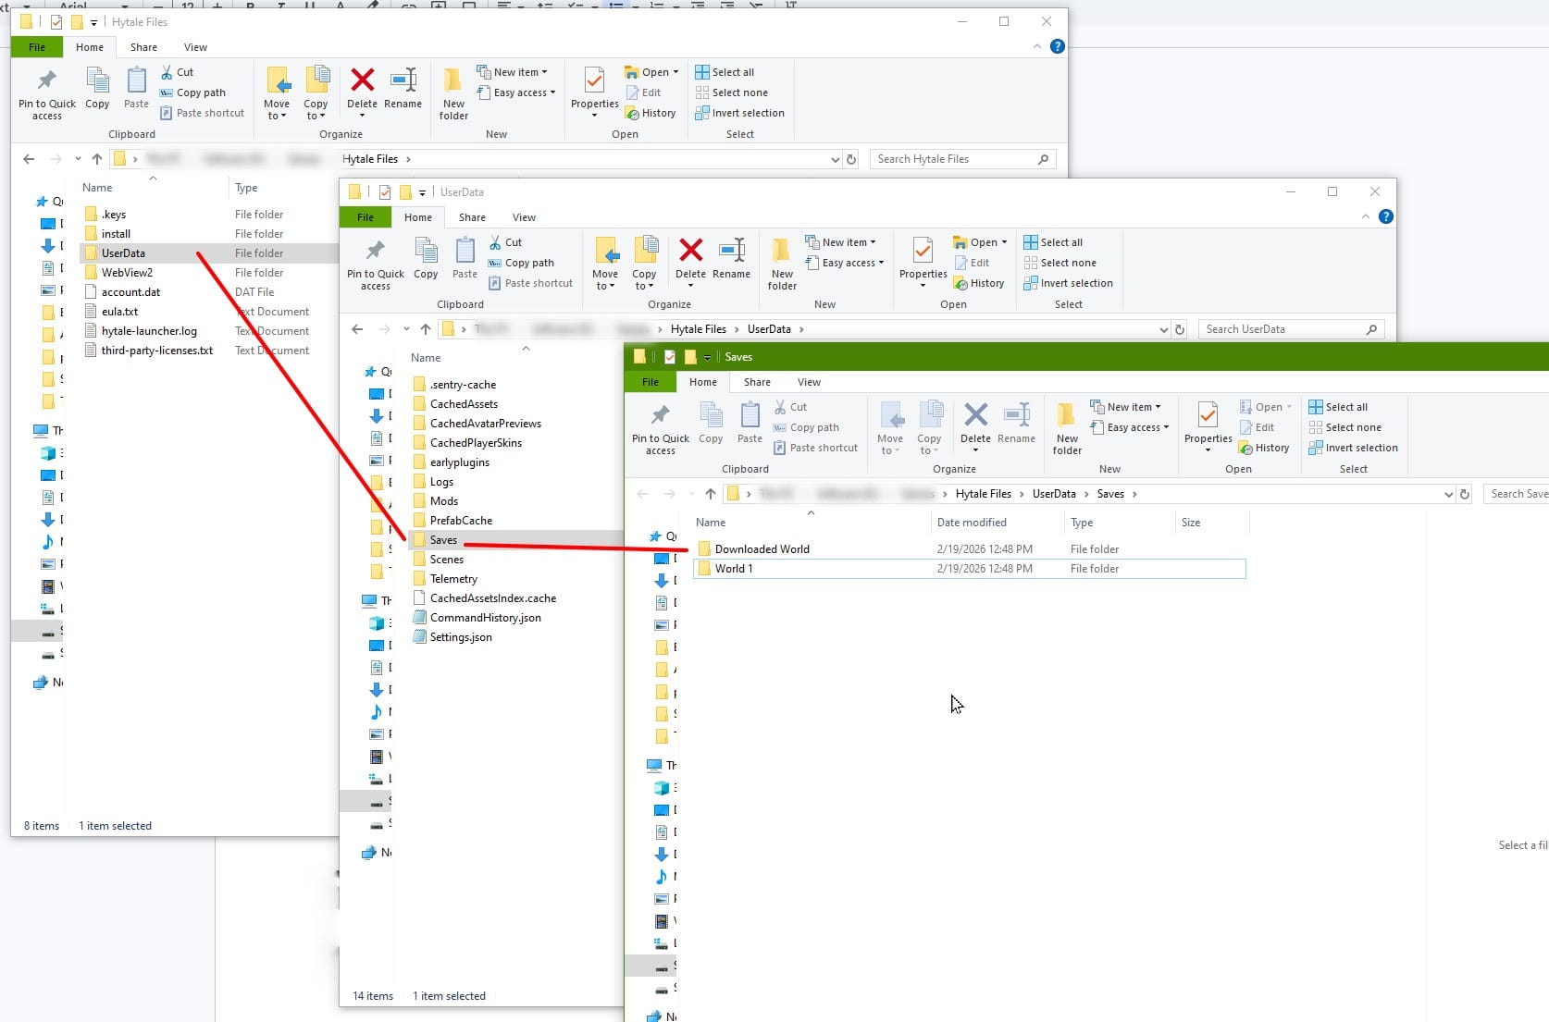Toggle properties checkmark in Hytale Files title bar
Viewport: 1549px width, 1022px height.
(x=56, y=22)
